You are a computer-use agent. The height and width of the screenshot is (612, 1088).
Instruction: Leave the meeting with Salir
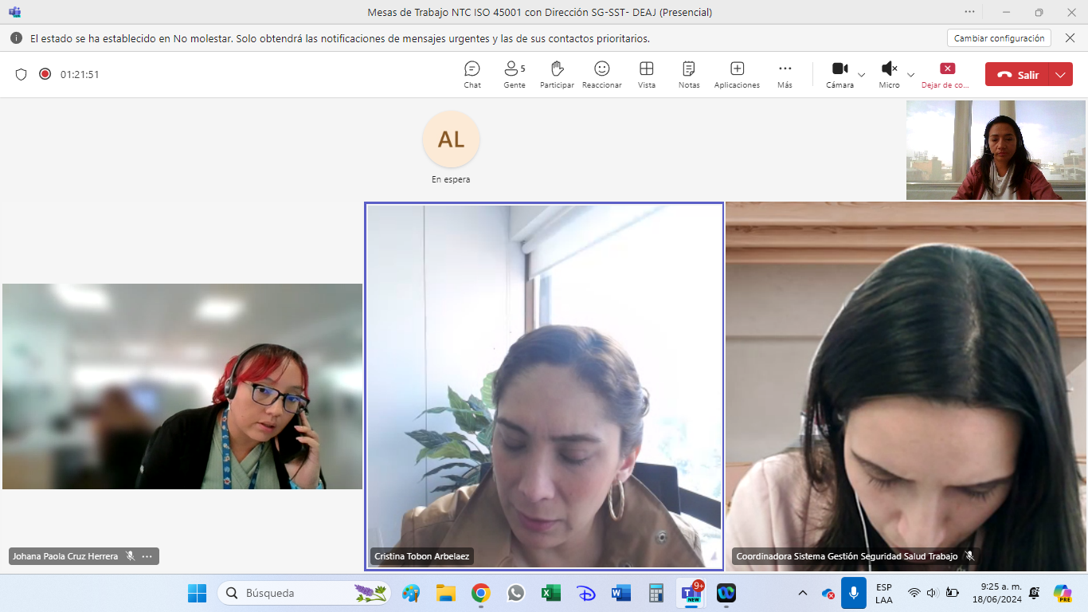(x=1017, y=75)
